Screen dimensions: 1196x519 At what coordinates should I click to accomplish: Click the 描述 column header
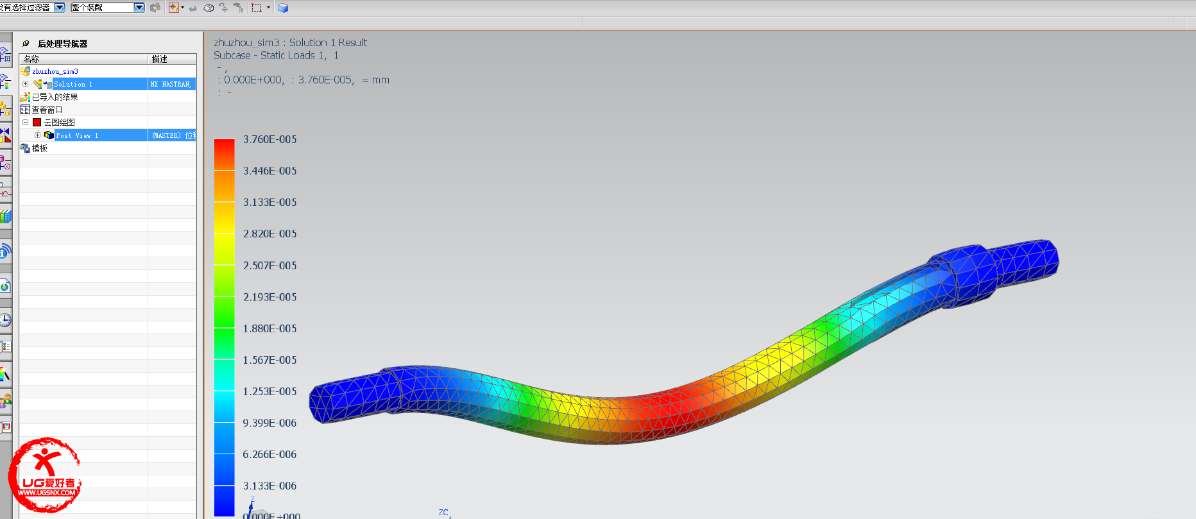173,59
